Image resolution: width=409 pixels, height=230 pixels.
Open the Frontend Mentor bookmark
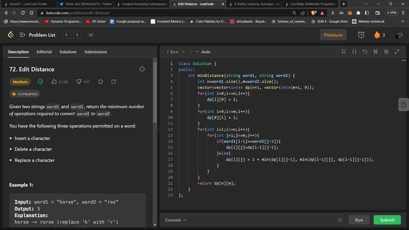pyautogui.click(x=168, y=21)
